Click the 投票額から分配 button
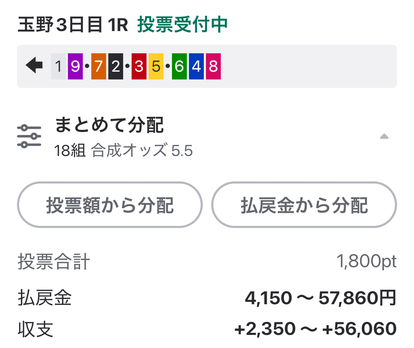 click(110, 205)
